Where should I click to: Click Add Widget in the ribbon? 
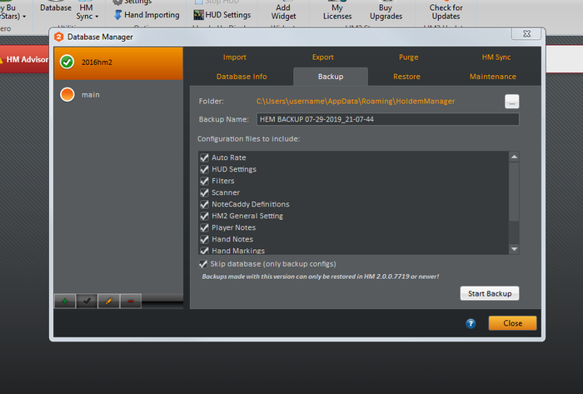click(x=283, y=12)
